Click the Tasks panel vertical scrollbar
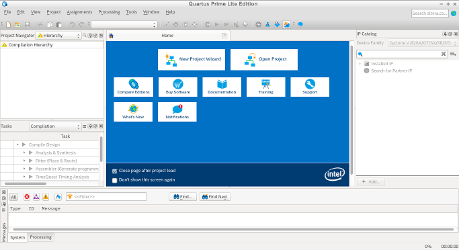This screenshot has width=459, height=250. (101, 149)
